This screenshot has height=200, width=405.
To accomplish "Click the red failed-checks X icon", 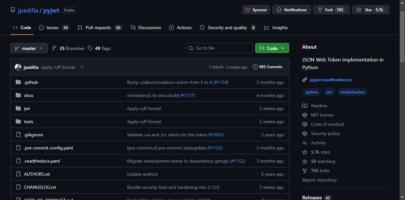I will tap(82, 67).
